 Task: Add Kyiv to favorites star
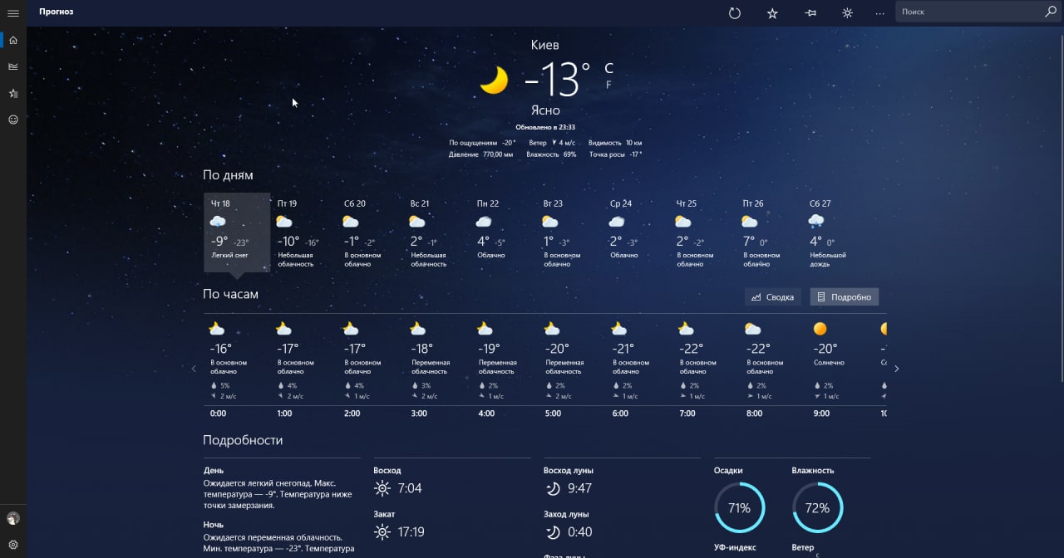point(772,12)
